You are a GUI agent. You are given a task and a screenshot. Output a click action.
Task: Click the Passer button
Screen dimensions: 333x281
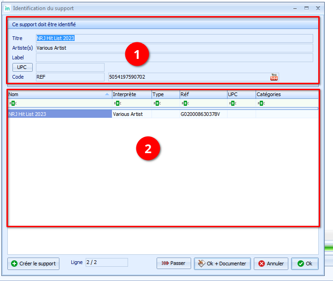(x=174, y=264)
